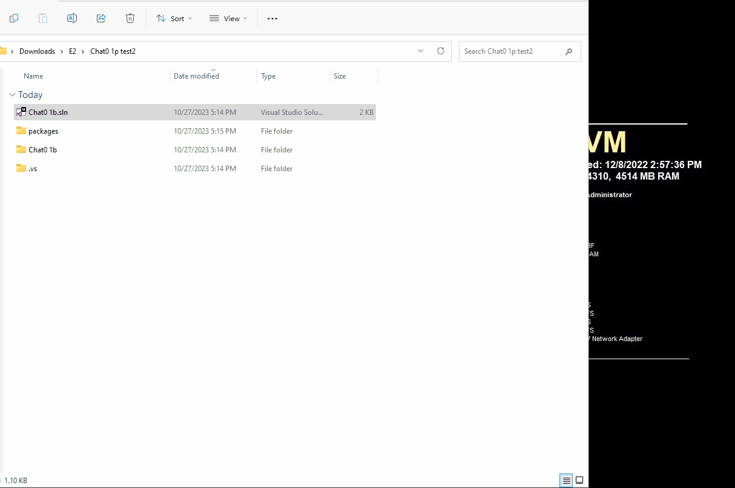Click the search magnifier icon
The width and height of the screenshot is (735, 488).
(568, 51)
